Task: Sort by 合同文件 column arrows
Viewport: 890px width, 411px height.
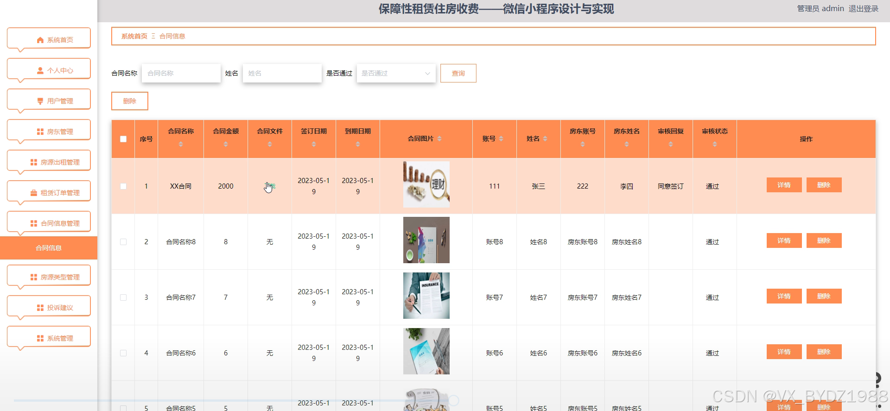Action: pyautogui.click(x=270, y=145)
